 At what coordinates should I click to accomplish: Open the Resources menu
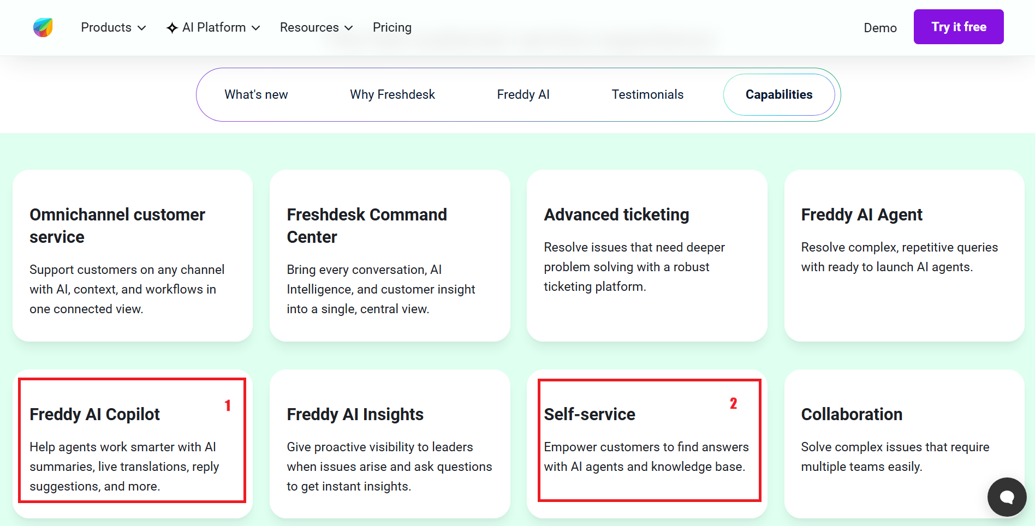pos(317,27)
